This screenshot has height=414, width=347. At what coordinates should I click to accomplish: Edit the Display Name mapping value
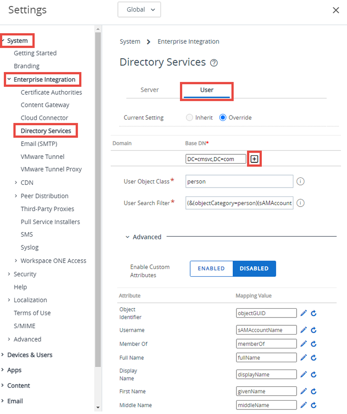tap(304, 374)
